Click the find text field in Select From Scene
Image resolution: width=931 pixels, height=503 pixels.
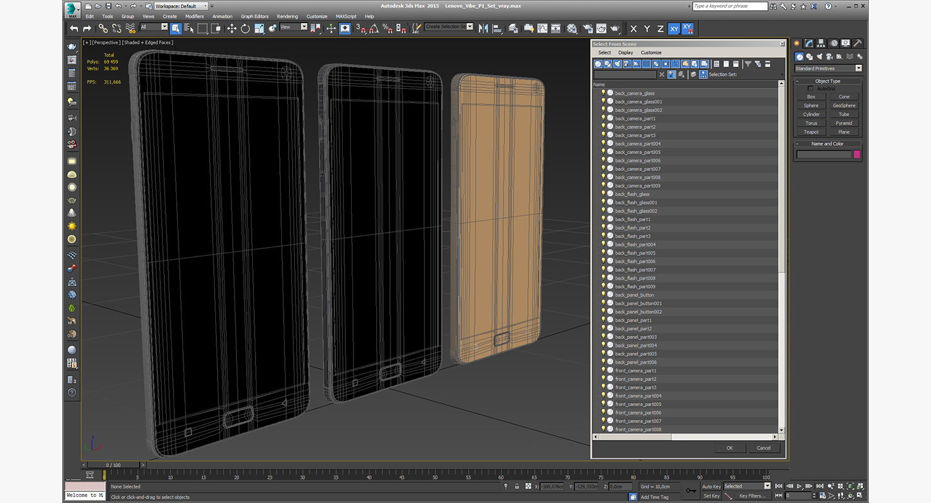625,75
